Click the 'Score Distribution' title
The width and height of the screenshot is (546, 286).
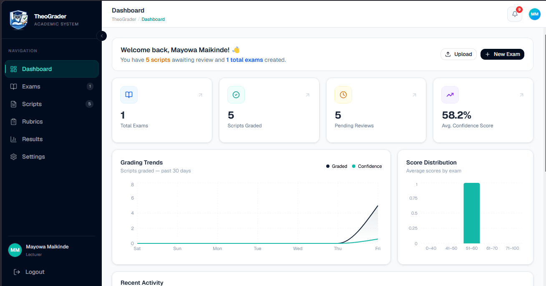431,162
